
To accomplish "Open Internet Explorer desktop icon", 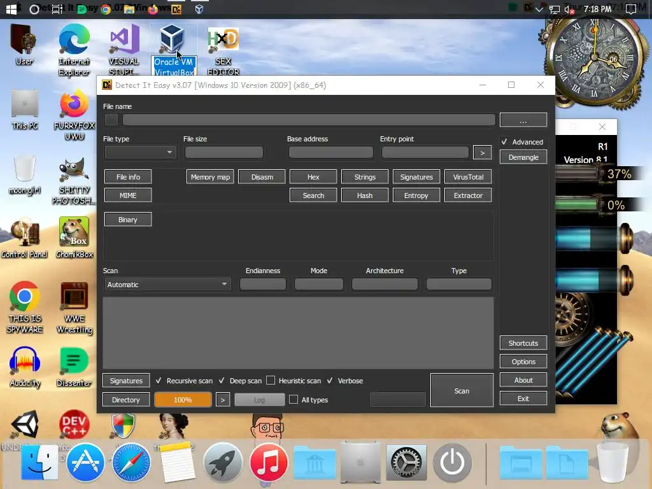I will tap(74, 50).
